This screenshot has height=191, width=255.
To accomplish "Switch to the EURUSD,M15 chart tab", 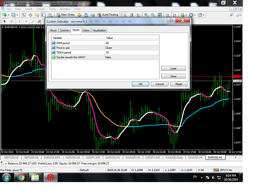I will click(52, 158).
